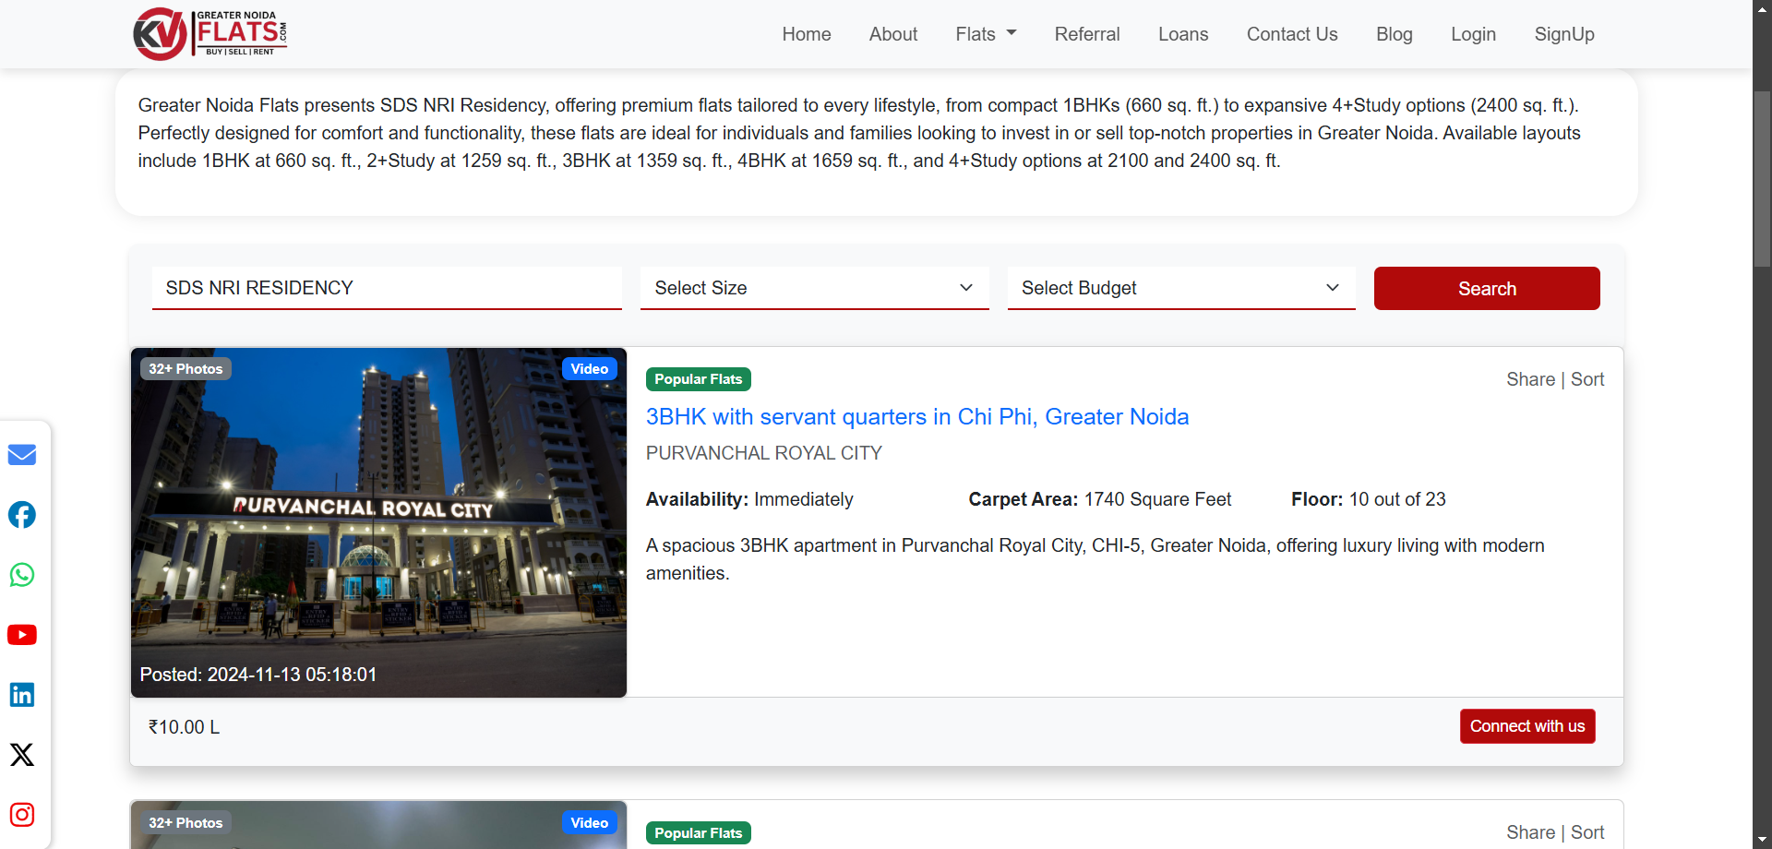Open the email share icon in sidebar
The width and height of the screenshot is (1772, 849).
tap(22, 455)
